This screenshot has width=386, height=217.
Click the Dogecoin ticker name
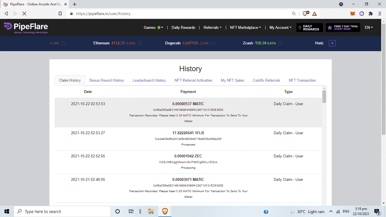click(173, 43)
